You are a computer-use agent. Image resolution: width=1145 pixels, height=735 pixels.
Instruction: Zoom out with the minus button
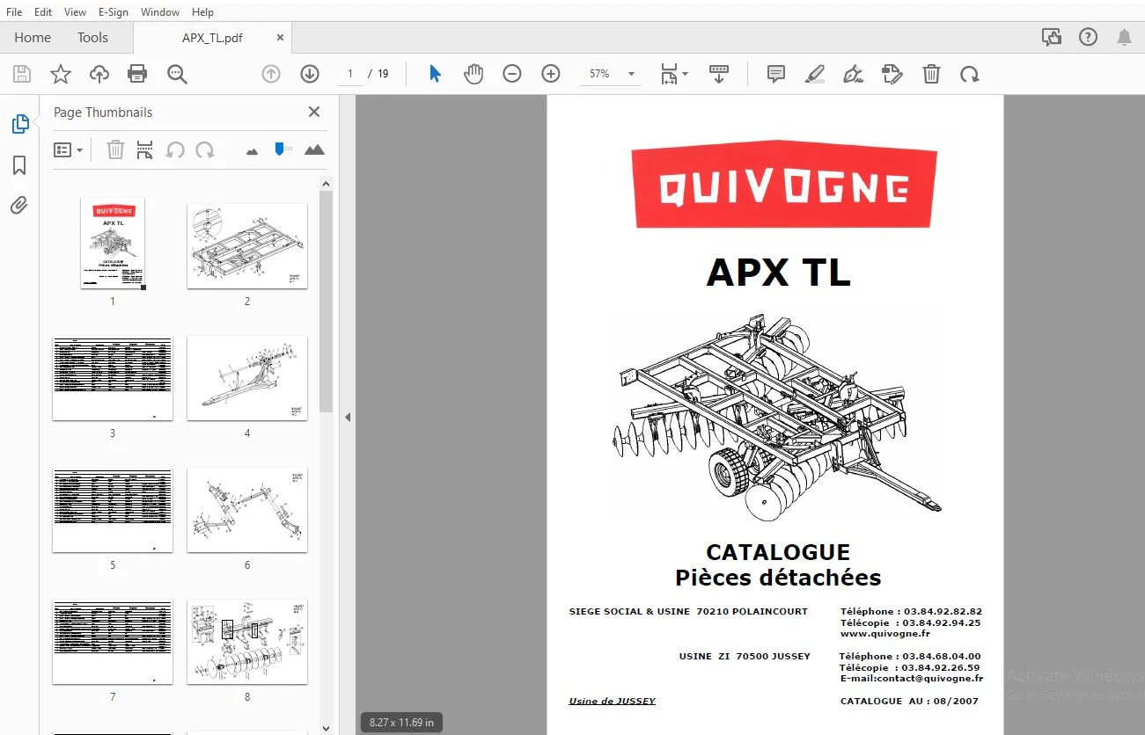click(512, 74)
